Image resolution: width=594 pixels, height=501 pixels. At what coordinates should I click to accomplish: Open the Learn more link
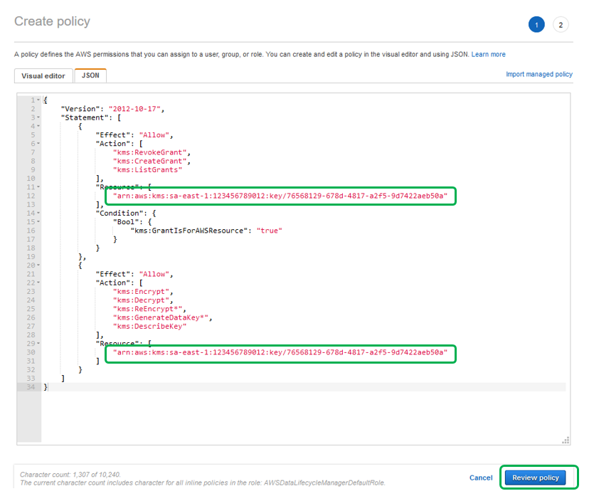point(488,54)
